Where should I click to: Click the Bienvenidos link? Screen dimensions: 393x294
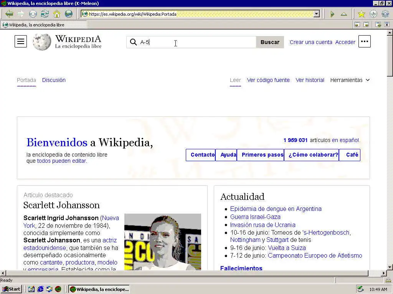pos(57,142)
